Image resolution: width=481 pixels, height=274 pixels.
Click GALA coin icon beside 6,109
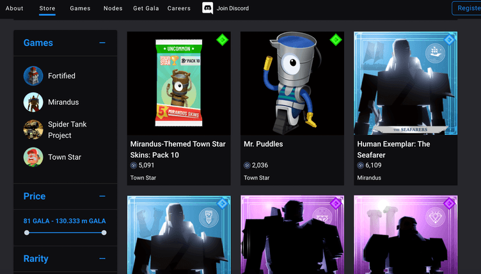pyautogui.click(x=361, y=165)
